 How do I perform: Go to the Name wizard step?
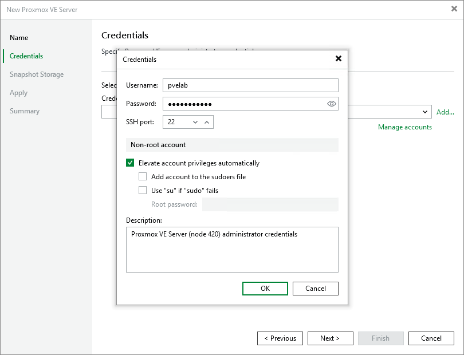point(19,37)
